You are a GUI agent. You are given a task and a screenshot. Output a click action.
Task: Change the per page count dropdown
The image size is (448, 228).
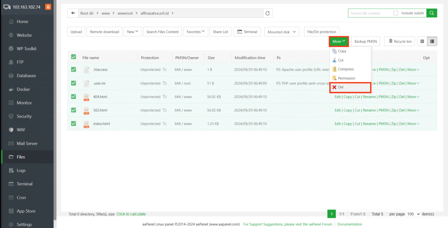413,214
